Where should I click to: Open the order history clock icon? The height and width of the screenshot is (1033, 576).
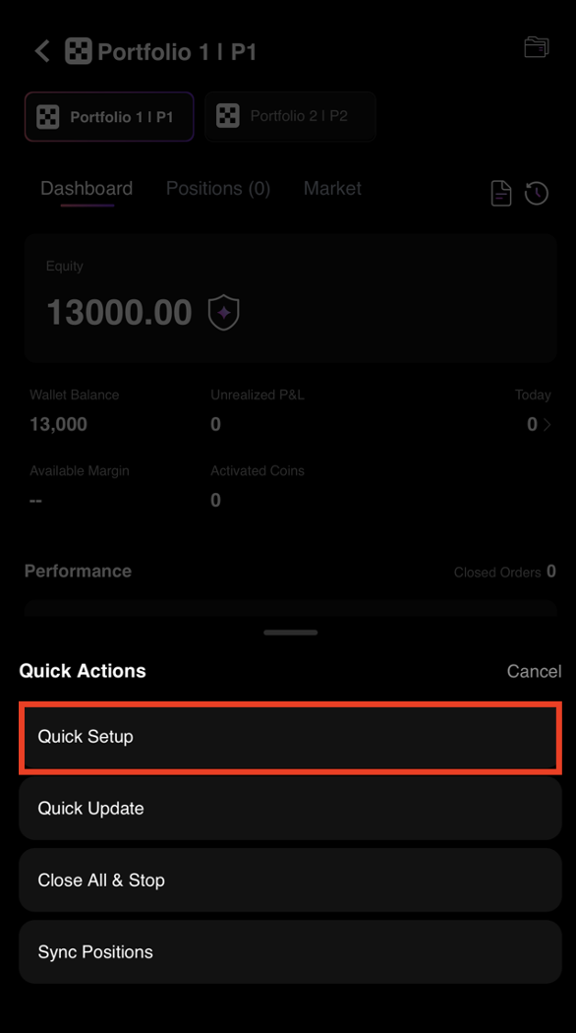[536, 193]
